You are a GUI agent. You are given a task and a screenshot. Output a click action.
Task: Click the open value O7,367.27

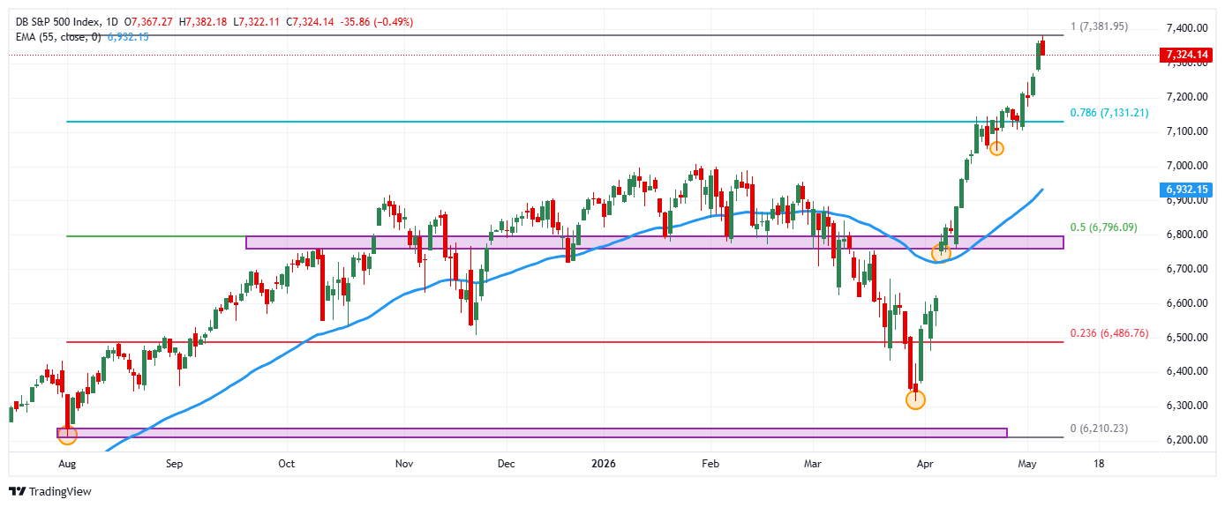(150, 21)
